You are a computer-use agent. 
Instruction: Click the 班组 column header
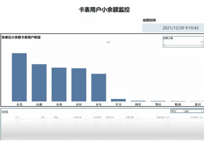(x=56, y=117)
